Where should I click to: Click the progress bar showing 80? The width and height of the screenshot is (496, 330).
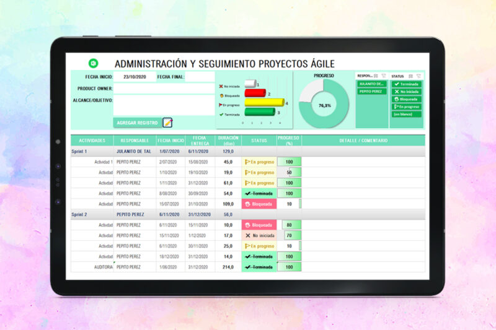(289, 225)
